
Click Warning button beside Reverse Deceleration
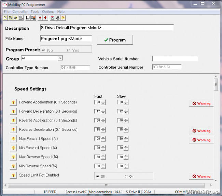tap(201, 131)
